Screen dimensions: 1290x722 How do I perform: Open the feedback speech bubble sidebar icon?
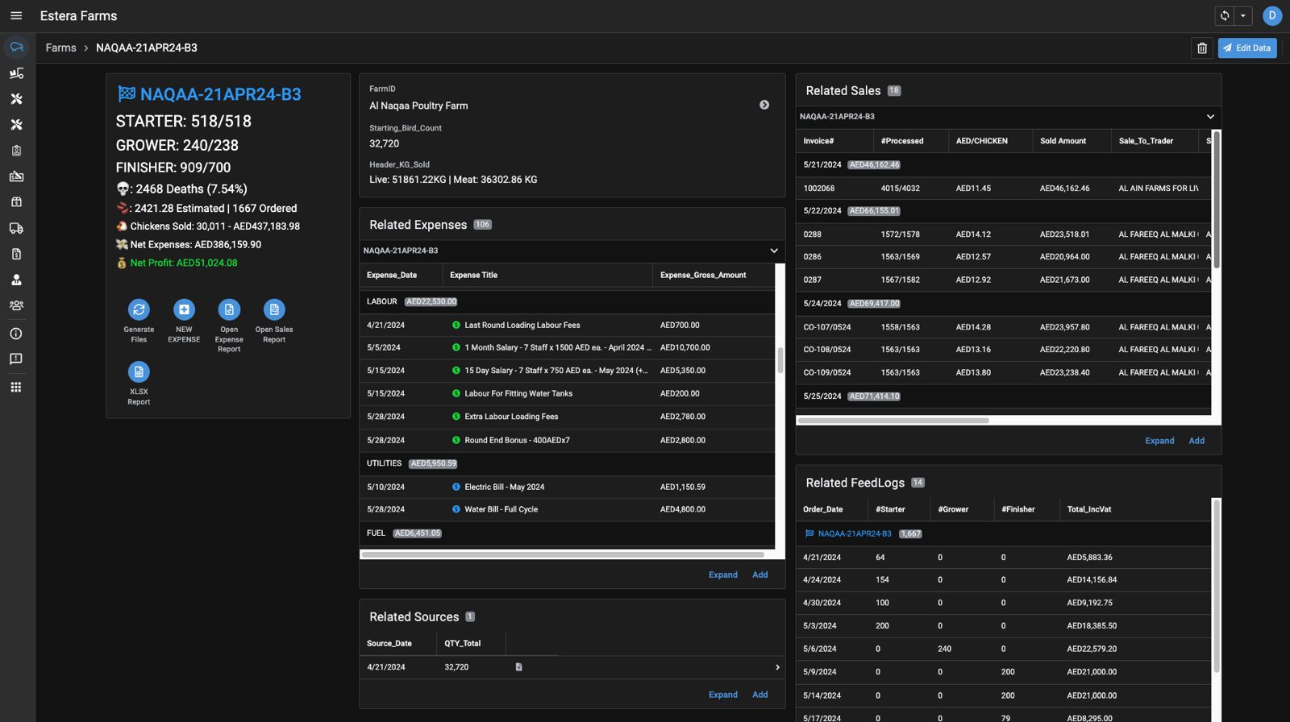[x=16, y=359]
